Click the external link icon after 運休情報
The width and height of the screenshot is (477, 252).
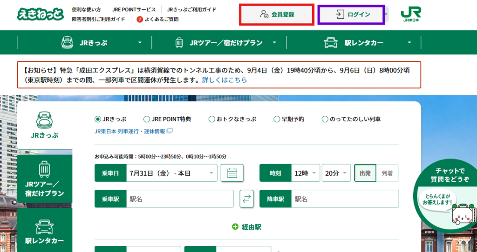170,131
